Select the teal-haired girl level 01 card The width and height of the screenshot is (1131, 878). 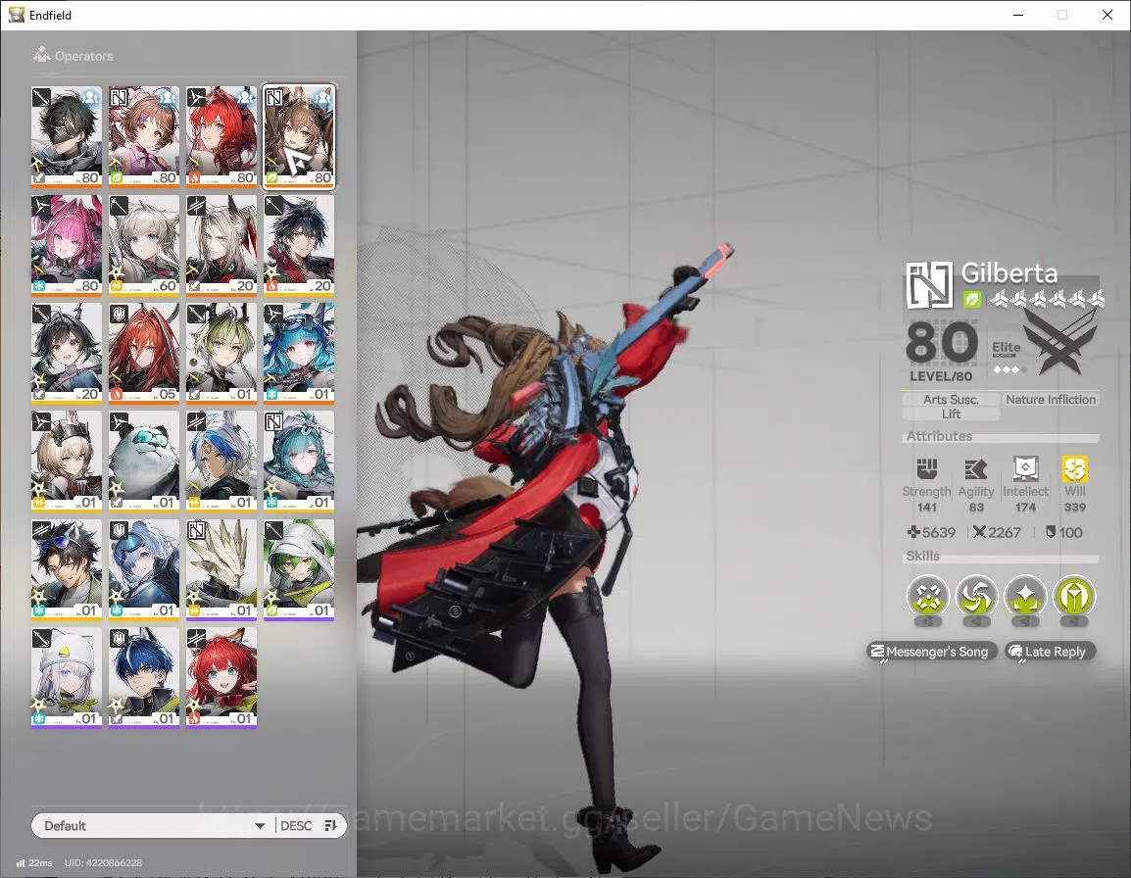tap(299, 461)
